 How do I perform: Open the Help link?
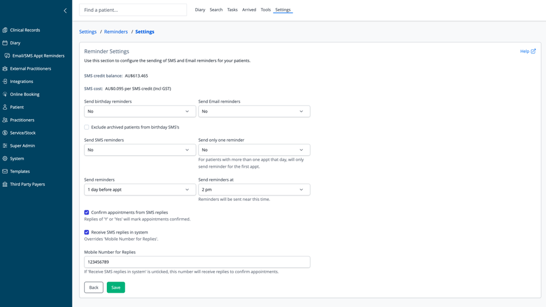coord(528,52)
